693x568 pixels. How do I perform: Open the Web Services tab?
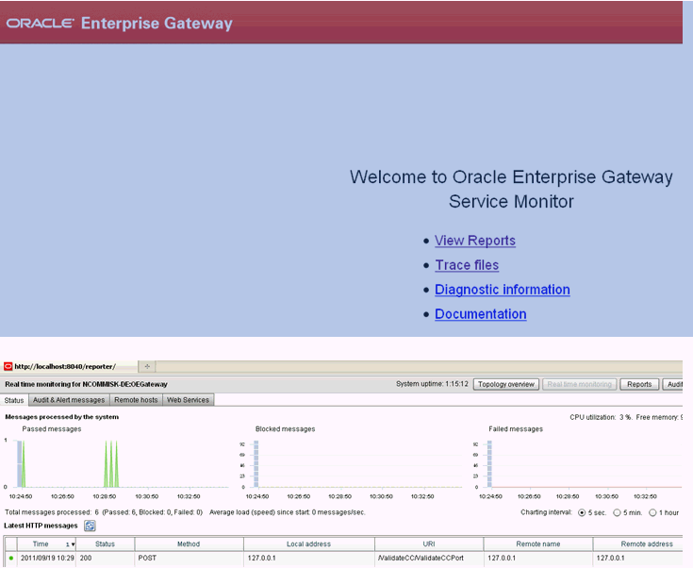coord(189,400)
